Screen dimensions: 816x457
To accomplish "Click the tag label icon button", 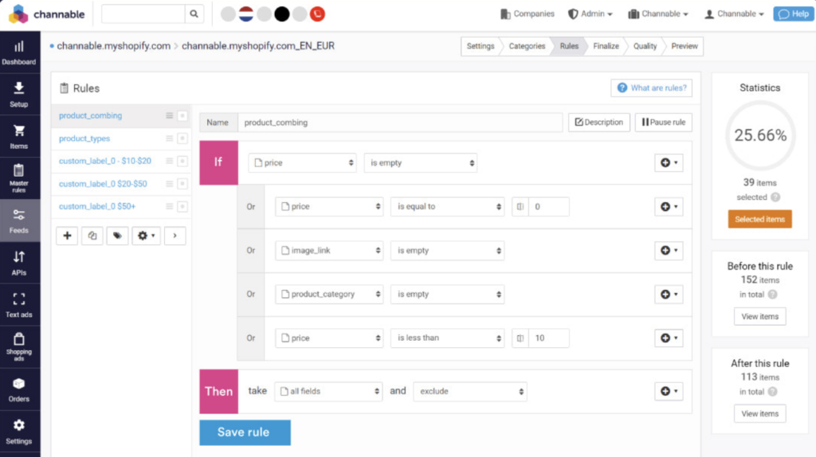I will pyautogui.click(x=117, y=236).
